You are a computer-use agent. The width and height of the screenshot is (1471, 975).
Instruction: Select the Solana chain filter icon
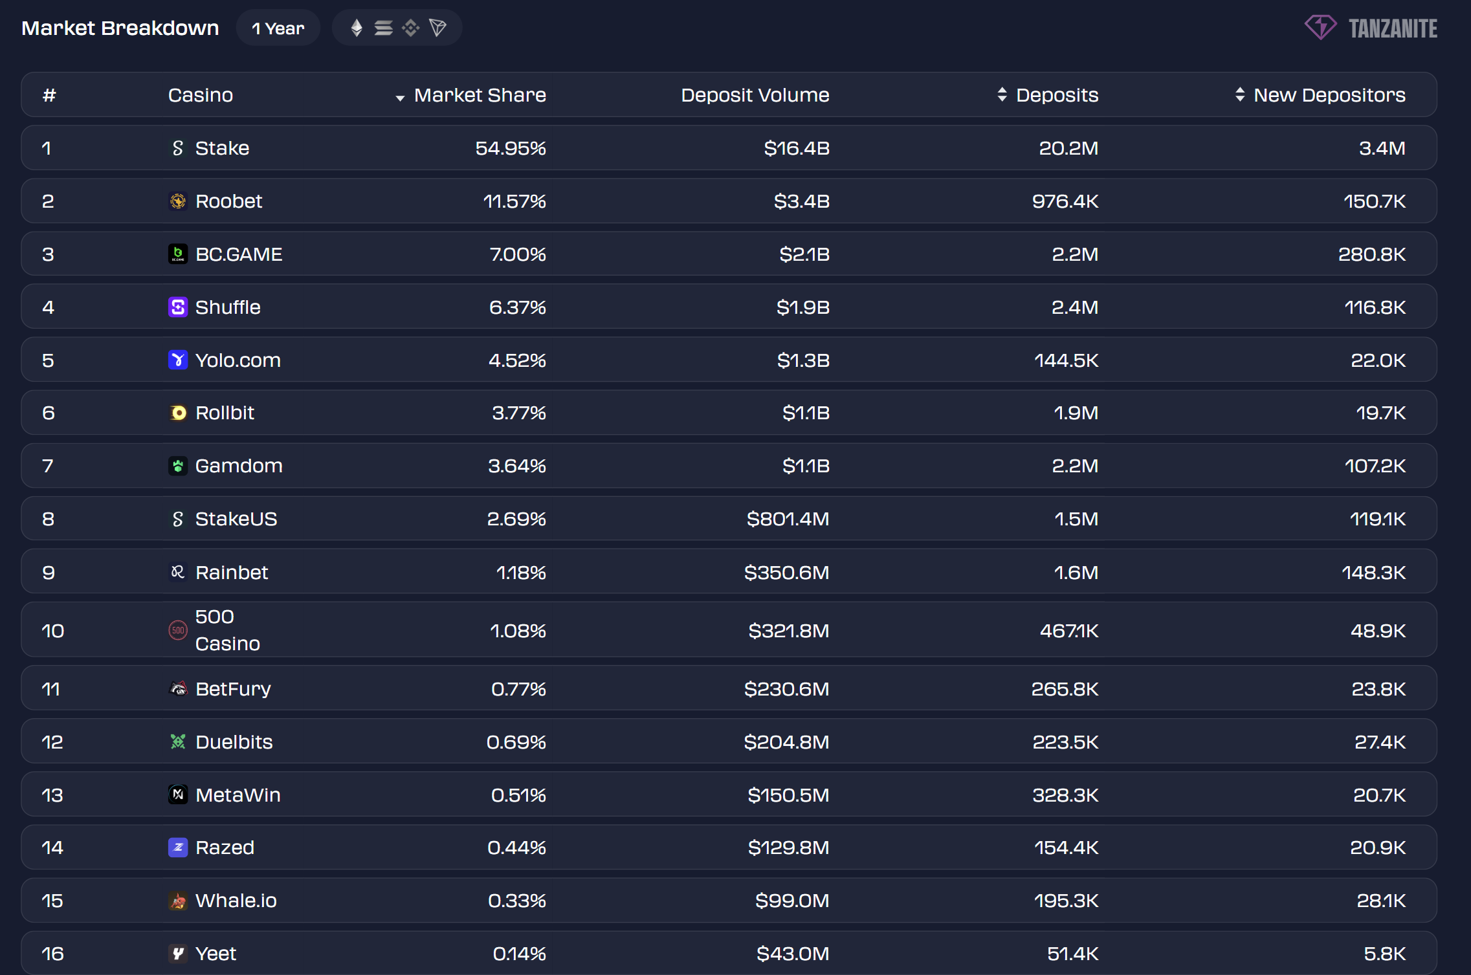point(384,28)
